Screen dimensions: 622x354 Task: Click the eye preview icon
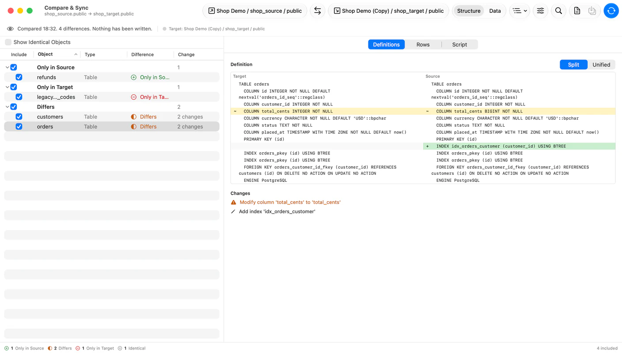tap(10, 29)
